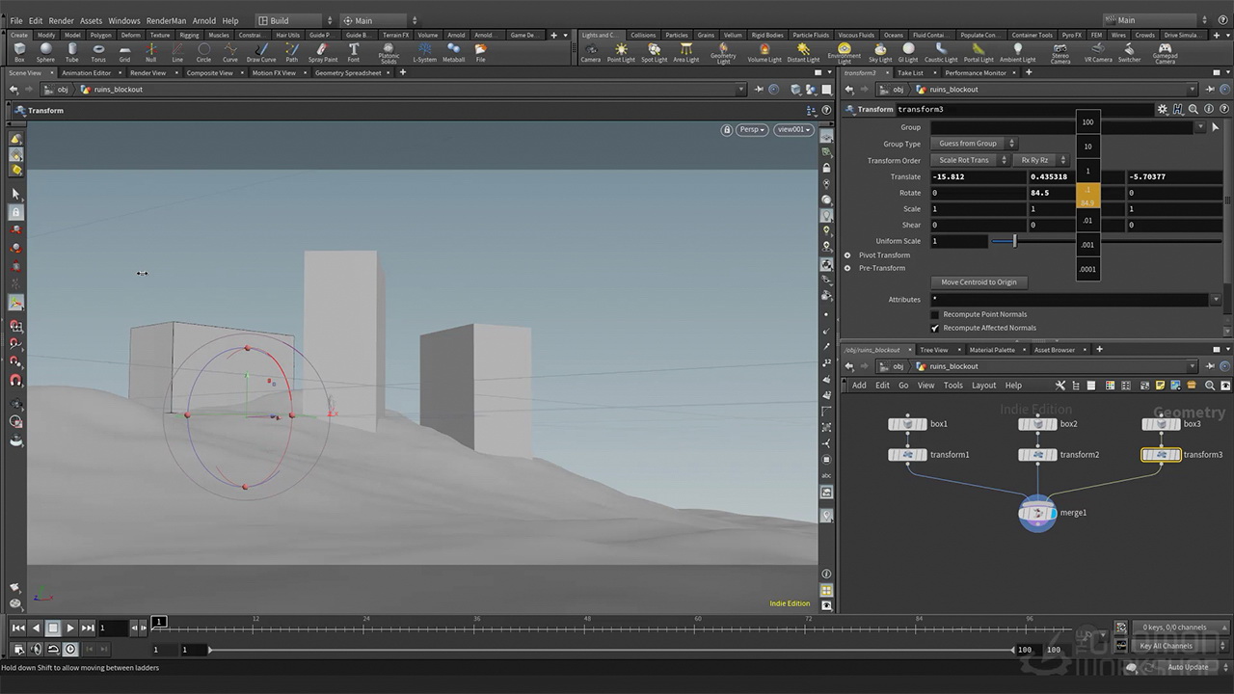
Task: Open Persp camera dropdown in viewport
Action: pos(752,129)
